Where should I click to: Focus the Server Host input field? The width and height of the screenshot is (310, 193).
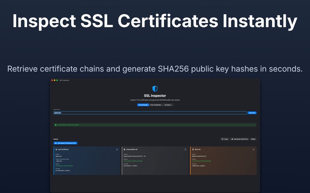point(150,113)
